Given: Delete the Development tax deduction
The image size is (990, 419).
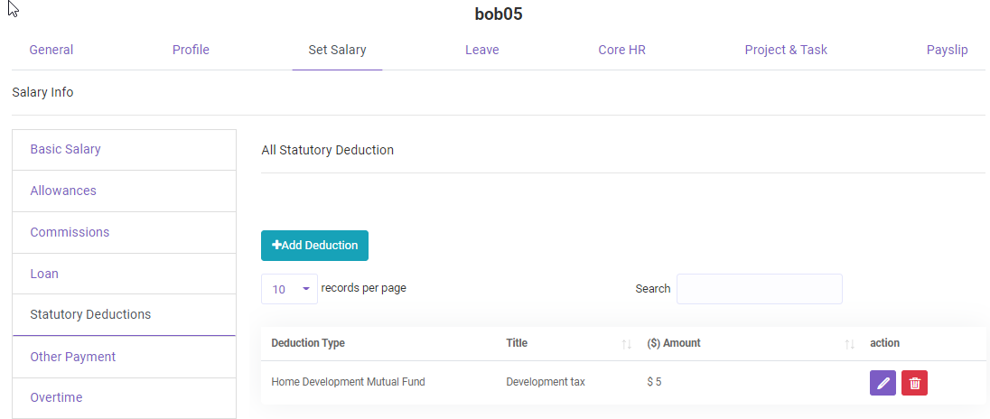Looking at the screenshot, I should point(914,383).
